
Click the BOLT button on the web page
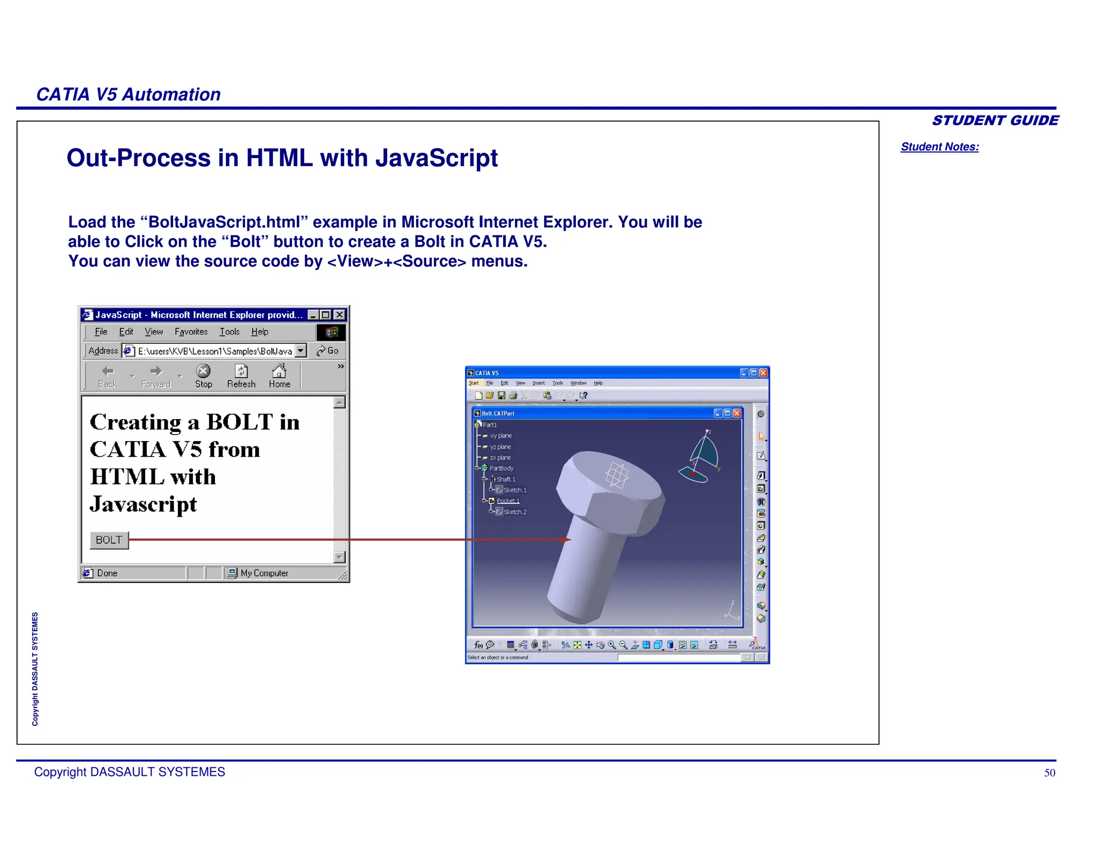(x=109, y=540)
